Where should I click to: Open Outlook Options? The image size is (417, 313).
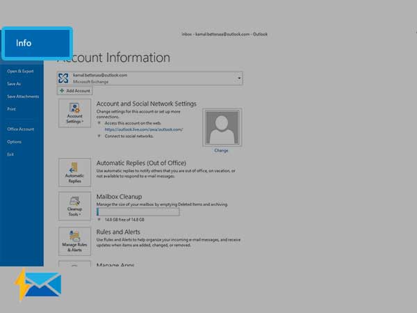tap(14, 142)
